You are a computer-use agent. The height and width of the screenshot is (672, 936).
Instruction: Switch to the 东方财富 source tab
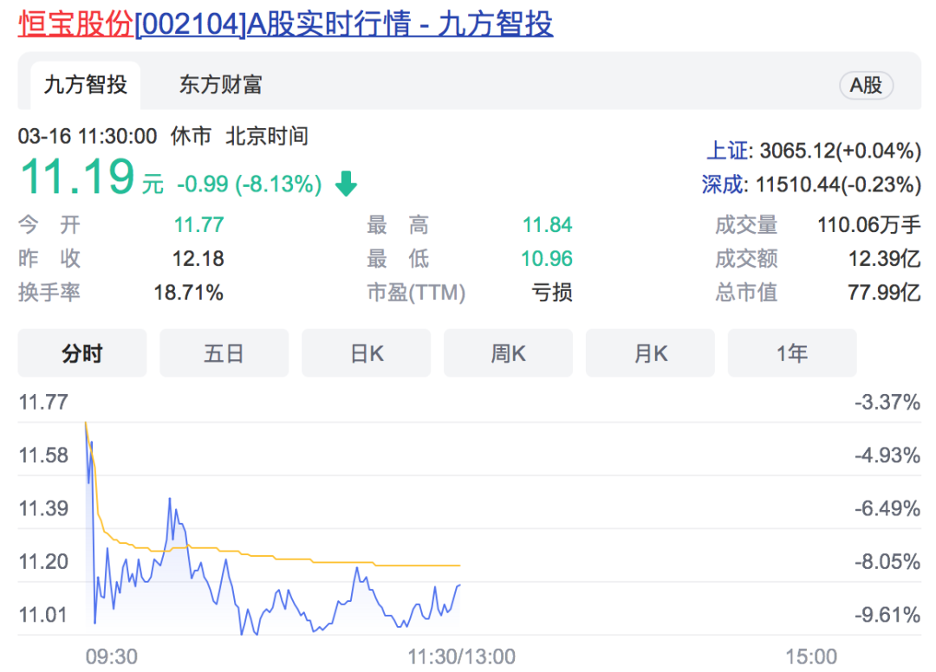click(220, 85)
